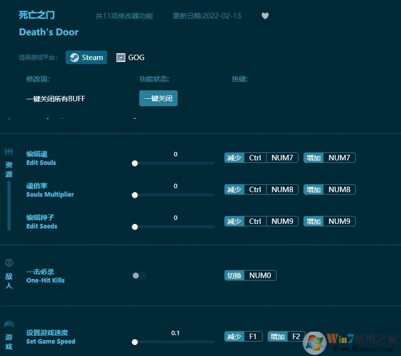The image size is (401, 356).
Task: Click 增加 hotkey button for Game Speed
Action: point(278,336)
